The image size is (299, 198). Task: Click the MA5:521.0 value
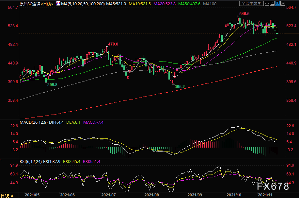click(x=116, y=4)
